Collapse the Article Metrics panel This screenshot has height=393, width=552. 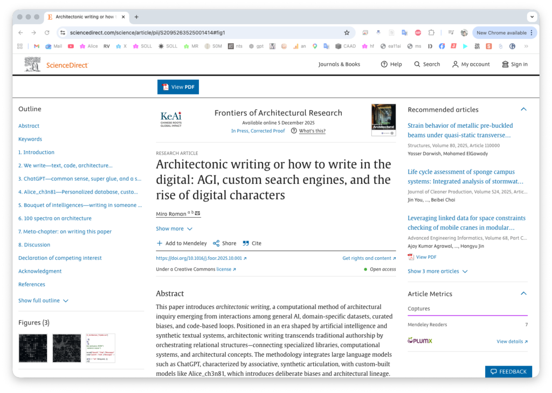[523, 294]
